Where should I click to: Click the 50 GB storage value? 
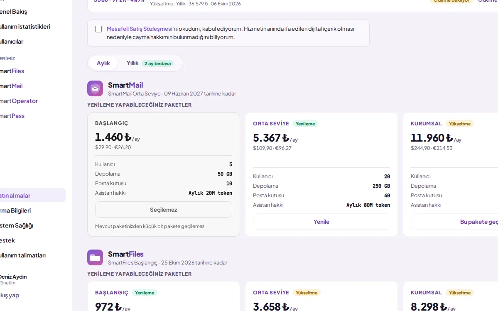(225, 174)
